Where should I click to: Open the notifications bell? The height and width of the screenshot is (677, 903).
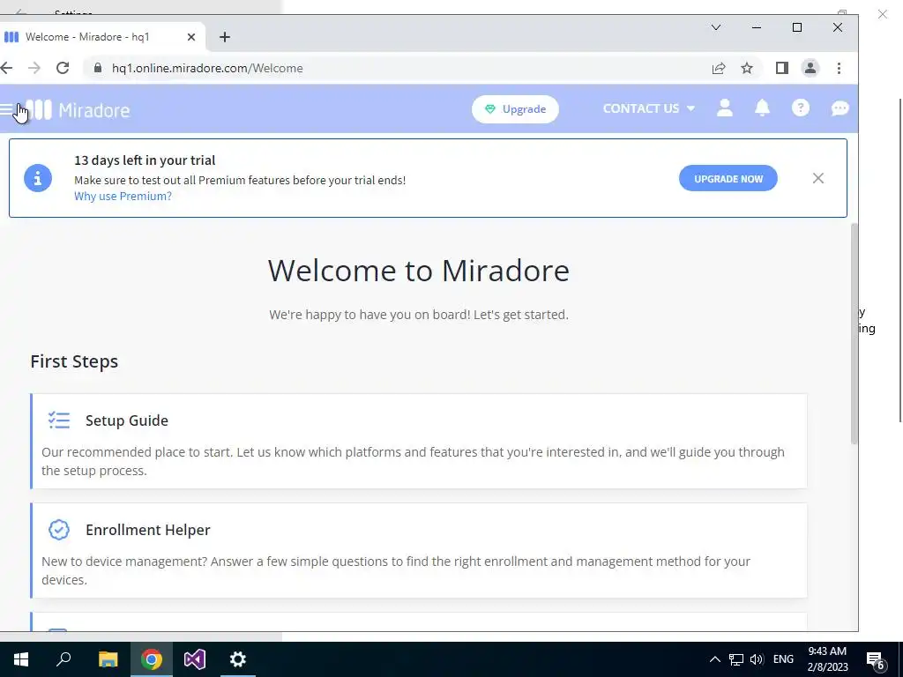pyautogui.click(x=762, y=108)
